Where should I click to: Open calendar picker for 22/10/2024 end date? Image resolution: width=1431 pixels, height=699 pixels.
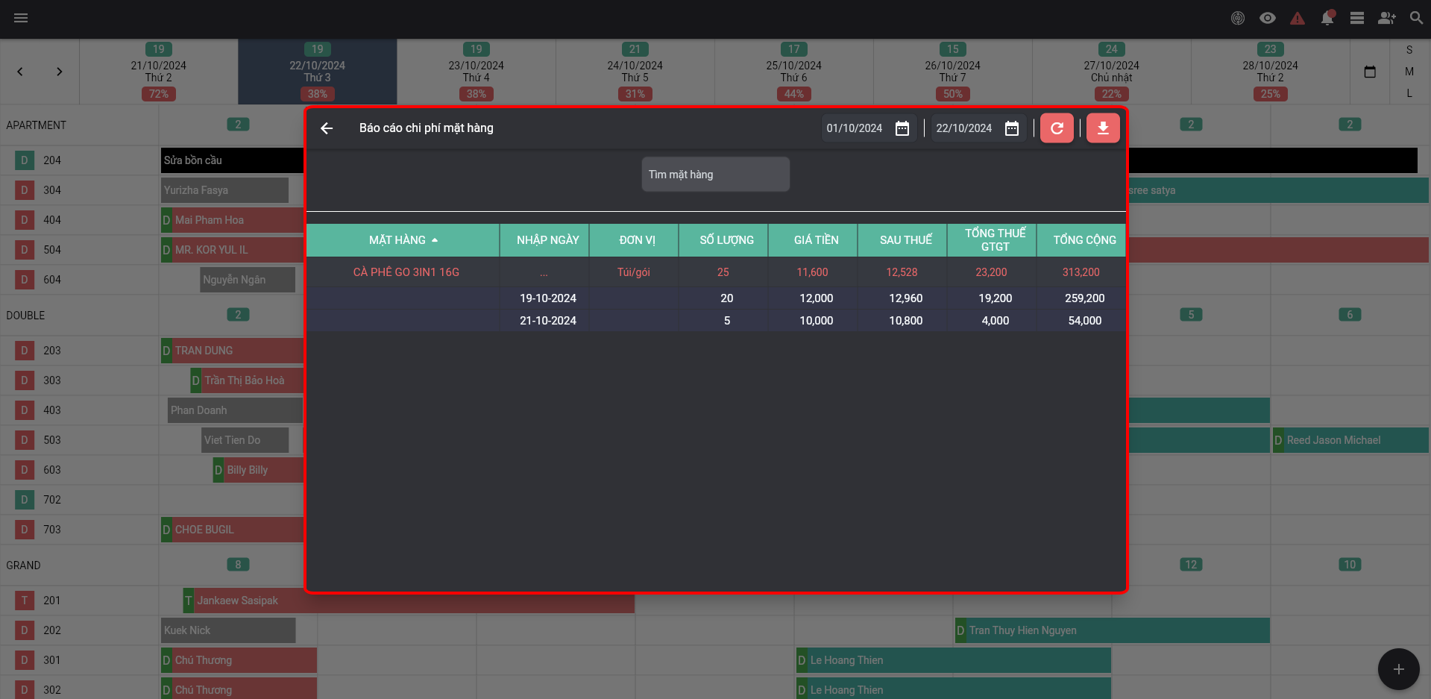(1012, 128)
